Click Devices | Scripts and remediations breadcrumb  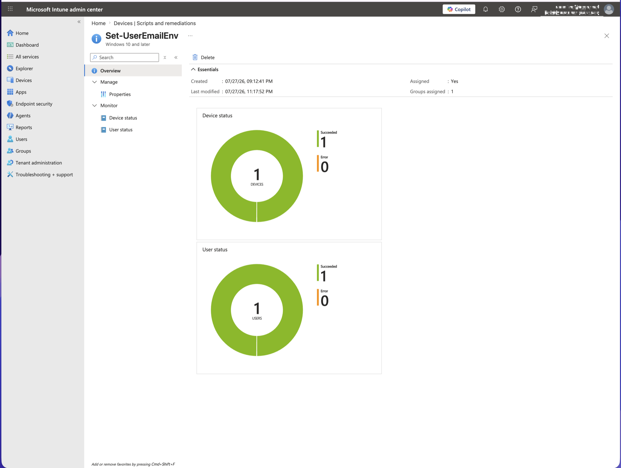pos(155,23)
